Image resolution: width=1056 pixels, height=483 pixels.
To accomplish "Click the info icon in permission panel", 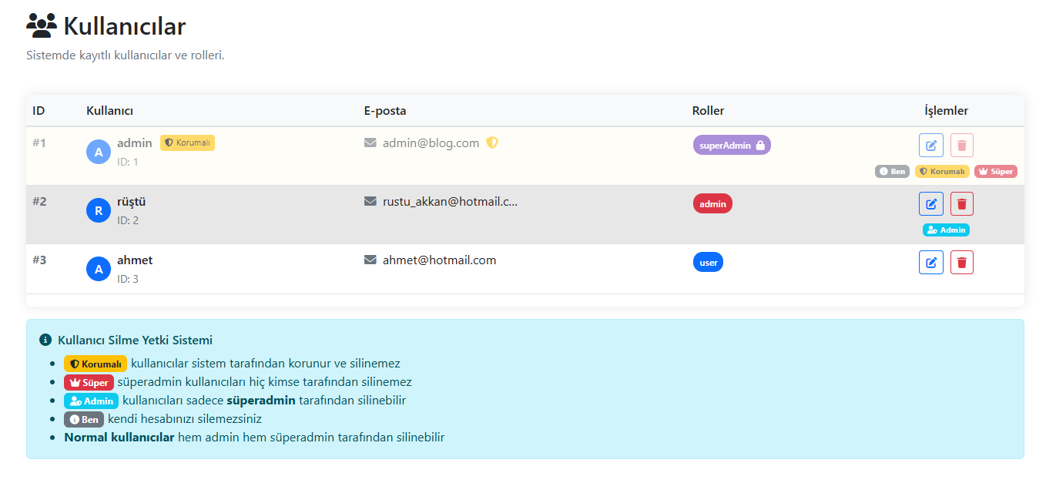I will (x=45, y=340).
